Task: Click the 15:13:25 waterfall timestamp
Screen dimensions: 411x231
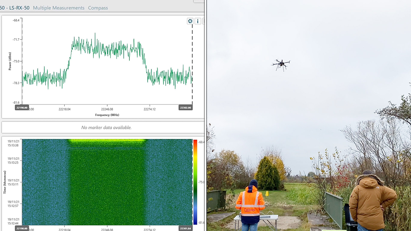Action: tap(13, 160)
